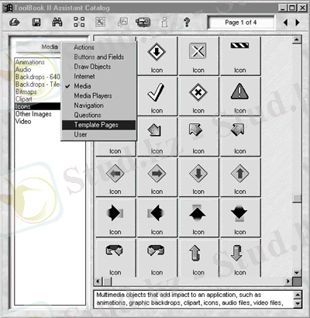Click the save floppy disk toolbar icon
This screenshot has height=318, width=310.
click(x=36, y=22)
